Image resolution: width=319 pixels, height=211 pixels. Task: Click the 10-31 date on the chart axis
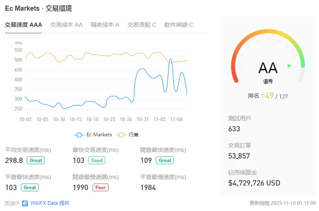click(x=143, y=119)
